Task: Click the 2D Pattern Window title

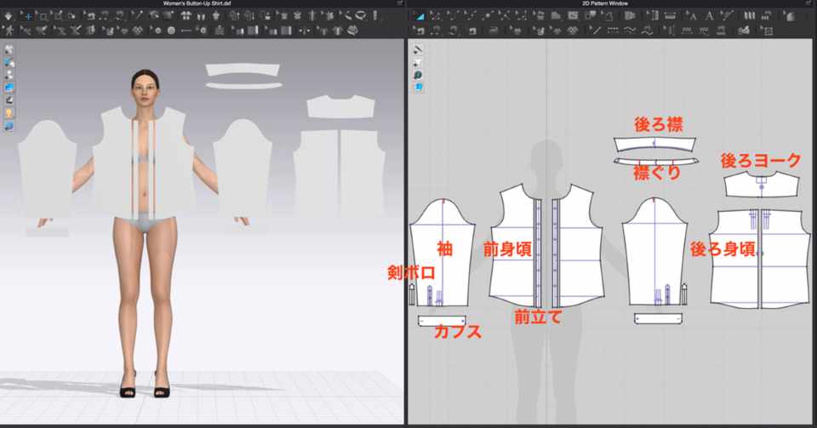Action: point(605,3)
